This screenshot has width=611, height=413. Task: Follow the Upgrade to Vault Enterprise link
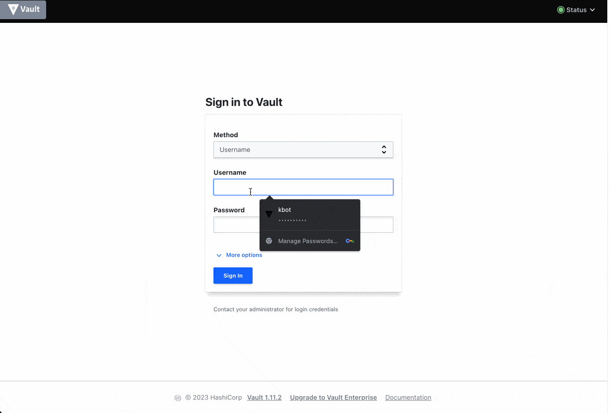(x=333, y=398)
